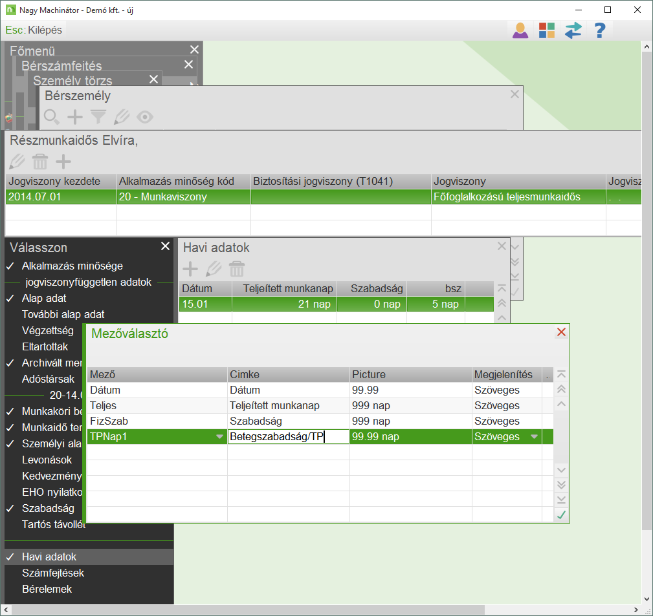Viewport: 653px width, 616px height.
Task: Click the eye view icon in Bérszemély
Action: coord(145,117)
